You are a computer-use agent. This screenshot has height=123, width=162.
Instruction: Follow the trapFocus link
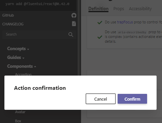click(x=125, y=22)
